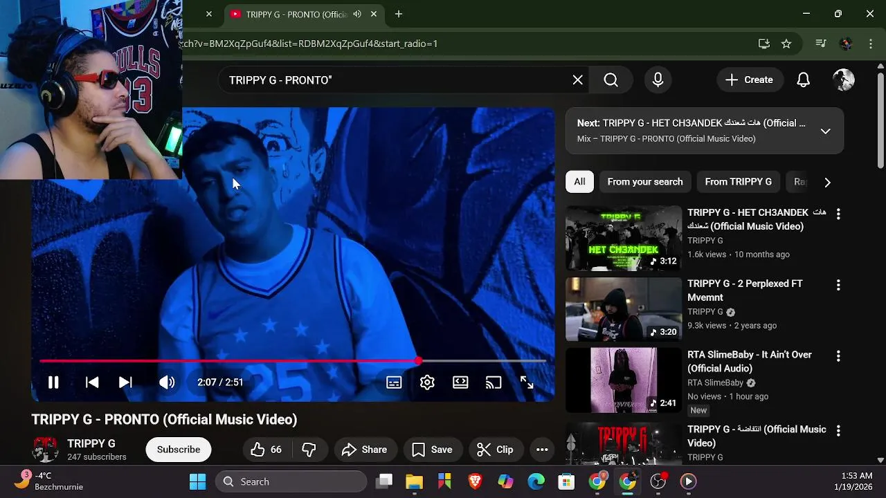Open Chrome three-dot menu
Image resolution: width=886 pixels, height=498 pixels.
871,44
